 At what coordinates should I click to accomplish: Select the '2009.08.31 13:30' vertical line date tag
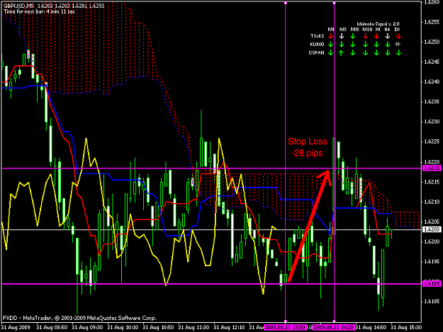(285, 327)
